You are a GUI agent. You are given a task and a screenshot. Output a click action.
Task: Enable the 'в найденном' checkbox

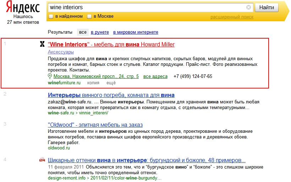[51, 17]
